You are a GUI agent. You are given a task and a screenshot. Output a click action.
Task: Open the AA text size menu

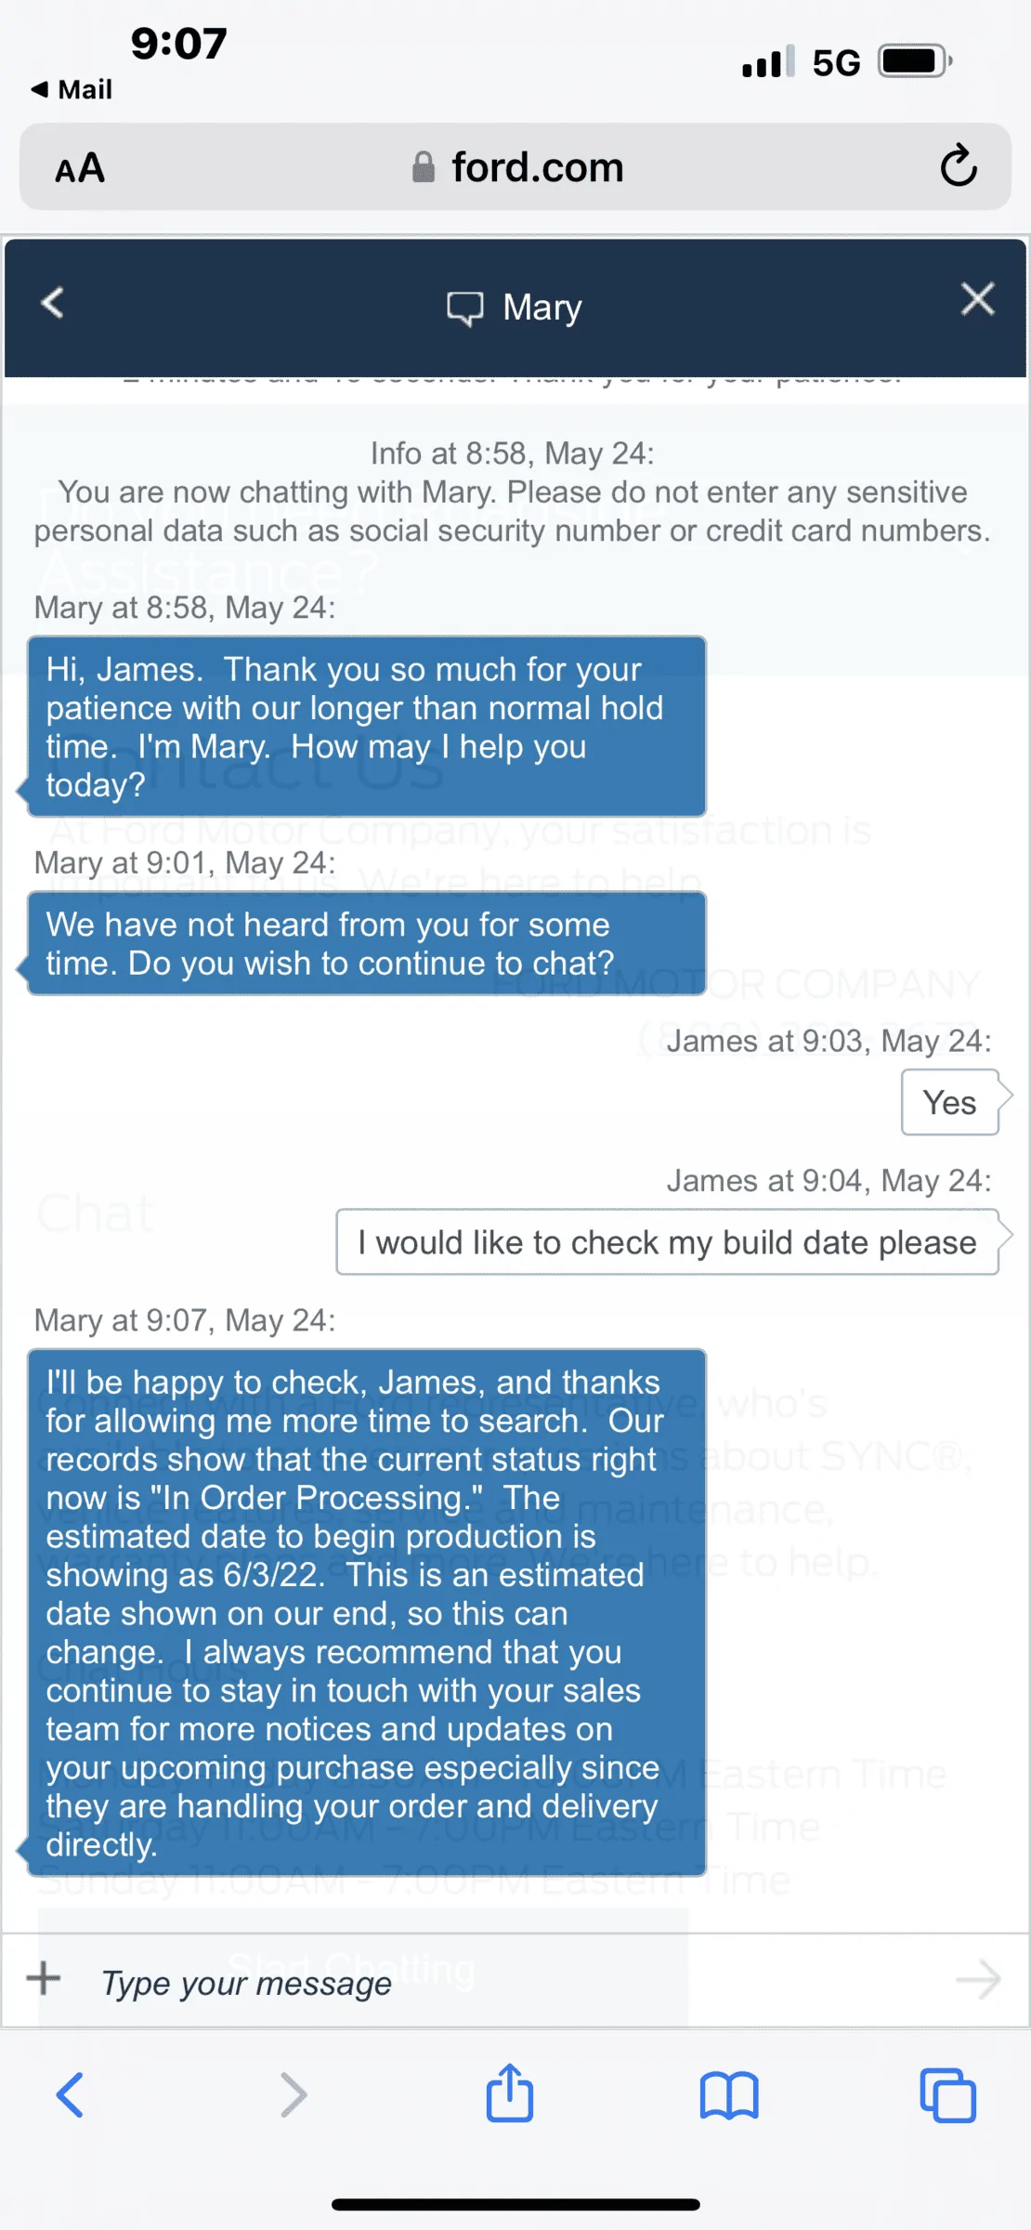click(80, 169)
